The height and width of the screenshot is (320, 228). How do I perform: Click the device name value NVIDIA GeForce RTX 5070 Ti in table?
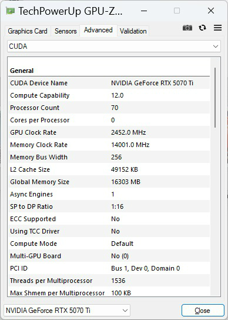click(152, 83)
